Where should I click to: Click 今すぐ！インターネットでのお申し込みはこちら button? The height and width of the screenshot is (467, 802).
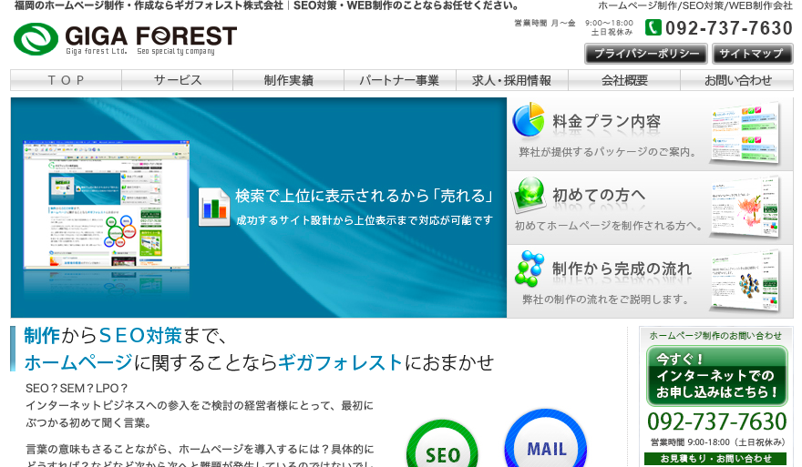pos(716,376)
